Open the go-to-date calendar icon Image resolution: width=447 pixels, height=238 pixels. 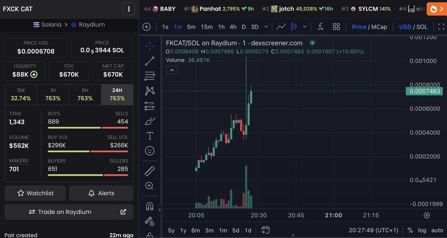[265, 230]
